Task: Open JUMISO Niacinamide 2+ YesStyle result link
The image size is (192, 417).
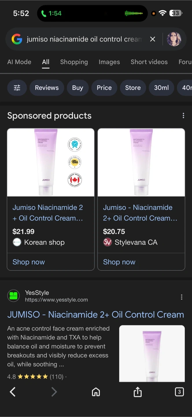Action: [95, 314]
